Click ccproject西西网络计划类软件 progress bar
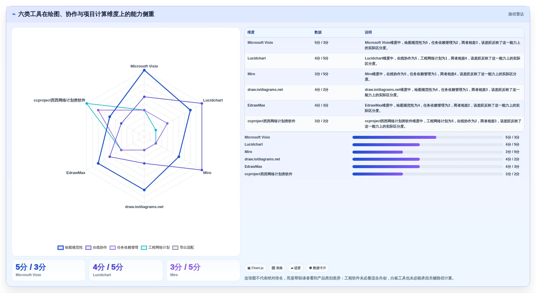 [427, 174]
